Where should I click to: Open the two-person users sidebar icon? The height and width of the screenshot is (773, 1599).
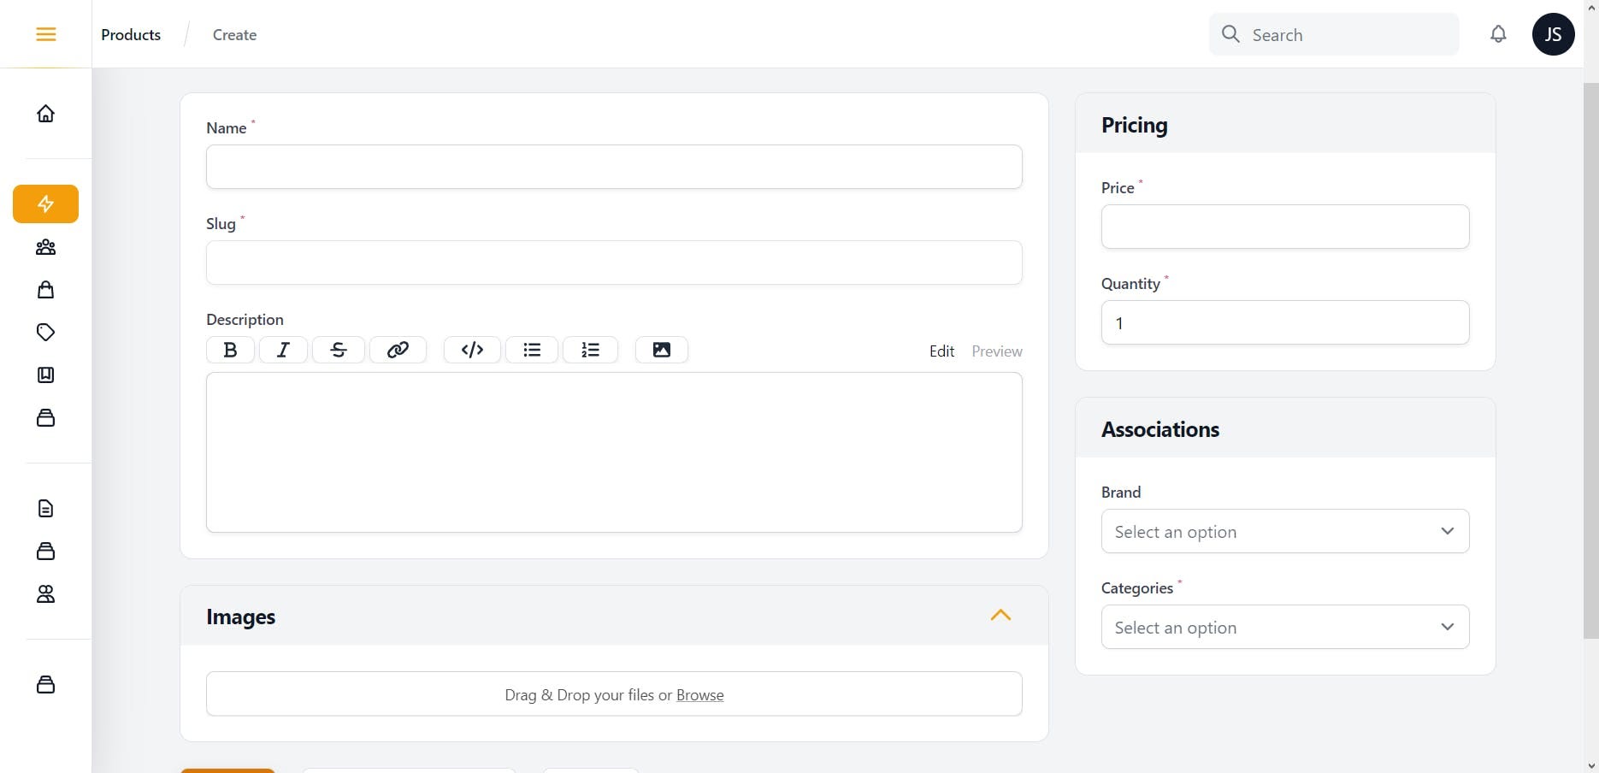(x=46, y=594)
